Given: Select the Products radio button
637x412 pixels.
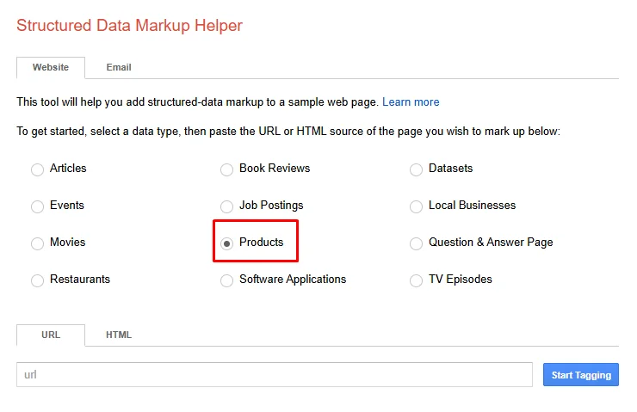Looking at the screenshot, I should click(x=226, y=243).
